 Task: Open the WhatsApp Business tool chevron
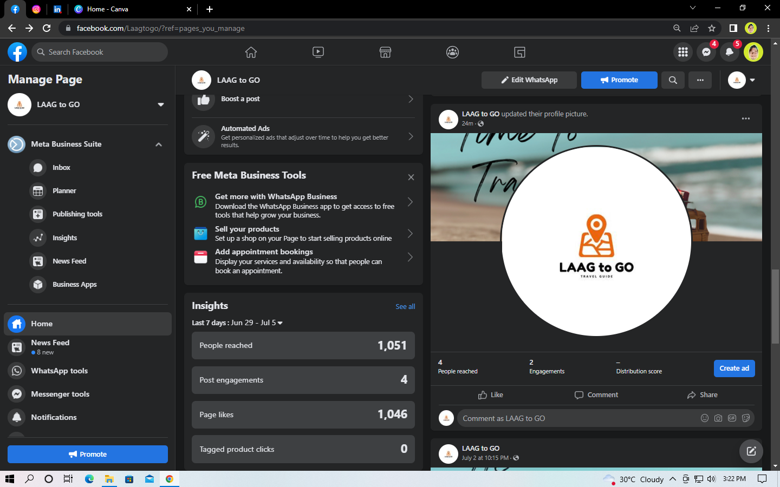tap(410, 202)
